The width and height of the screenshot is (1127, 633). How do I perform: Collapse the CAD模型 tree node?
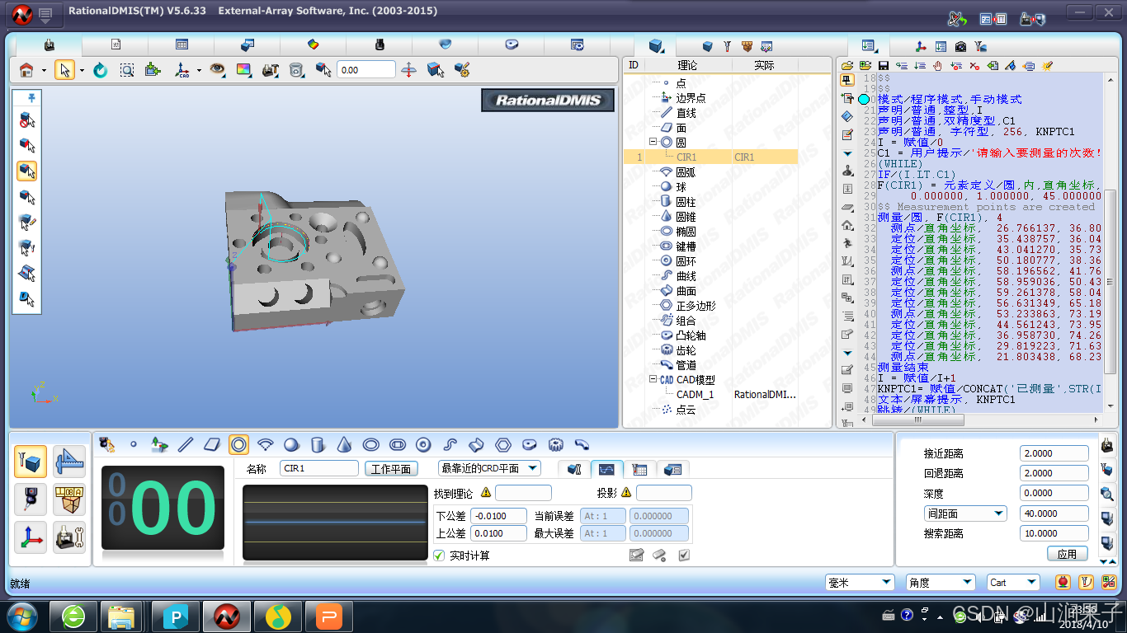pos(653,379)
